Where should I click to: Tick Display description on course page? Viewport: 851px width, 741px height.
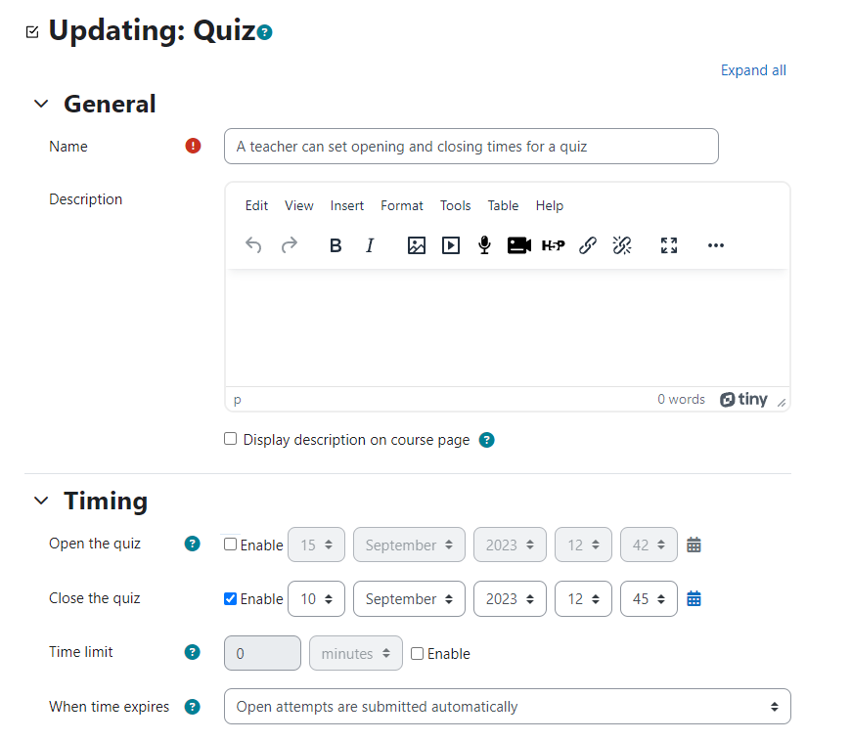pyautogui.click(x=230, y=439)
